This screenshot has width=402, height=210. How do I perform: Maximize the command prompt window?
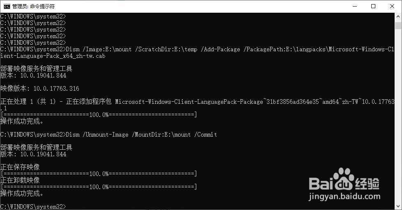[x=373, y=6]
